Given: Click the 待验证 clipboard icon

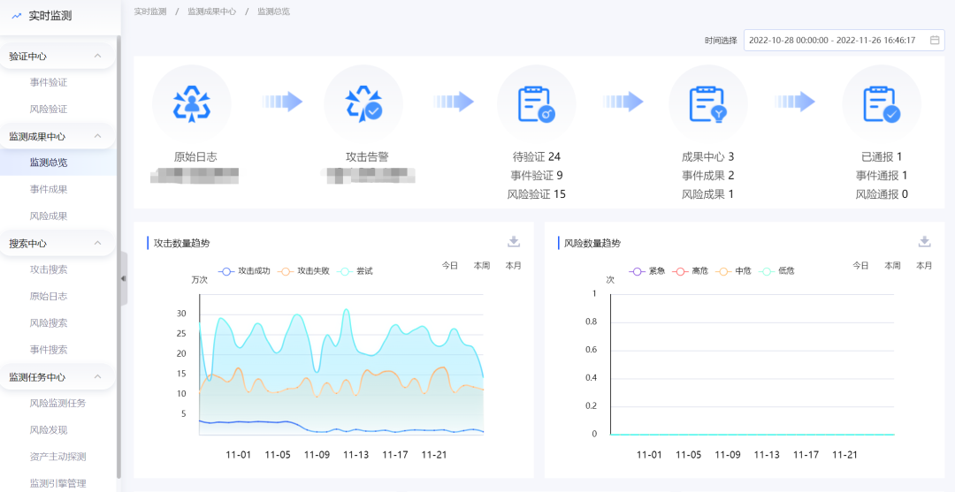Looking at the screenshot, I should tap(536, 103).
